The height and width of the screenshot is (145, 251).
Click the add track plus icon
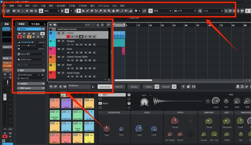coord(51,25)
